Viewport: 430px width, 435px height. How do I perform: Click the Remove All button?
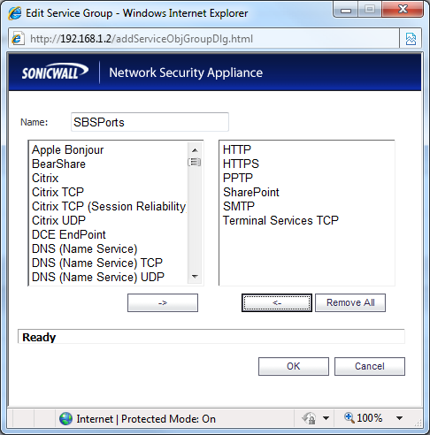(350, 302)
